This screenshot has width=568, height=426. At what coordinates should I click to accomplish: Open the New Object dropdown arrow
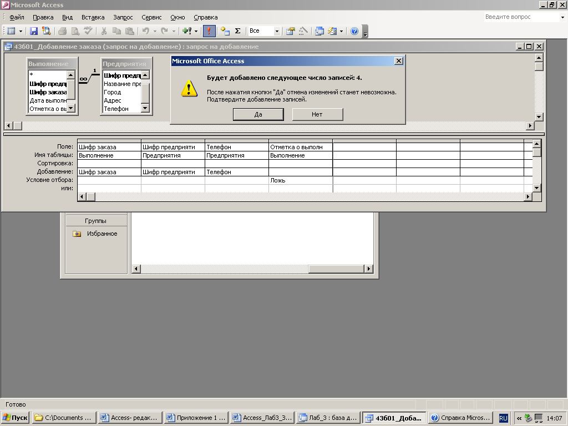(x=341, y=31)
